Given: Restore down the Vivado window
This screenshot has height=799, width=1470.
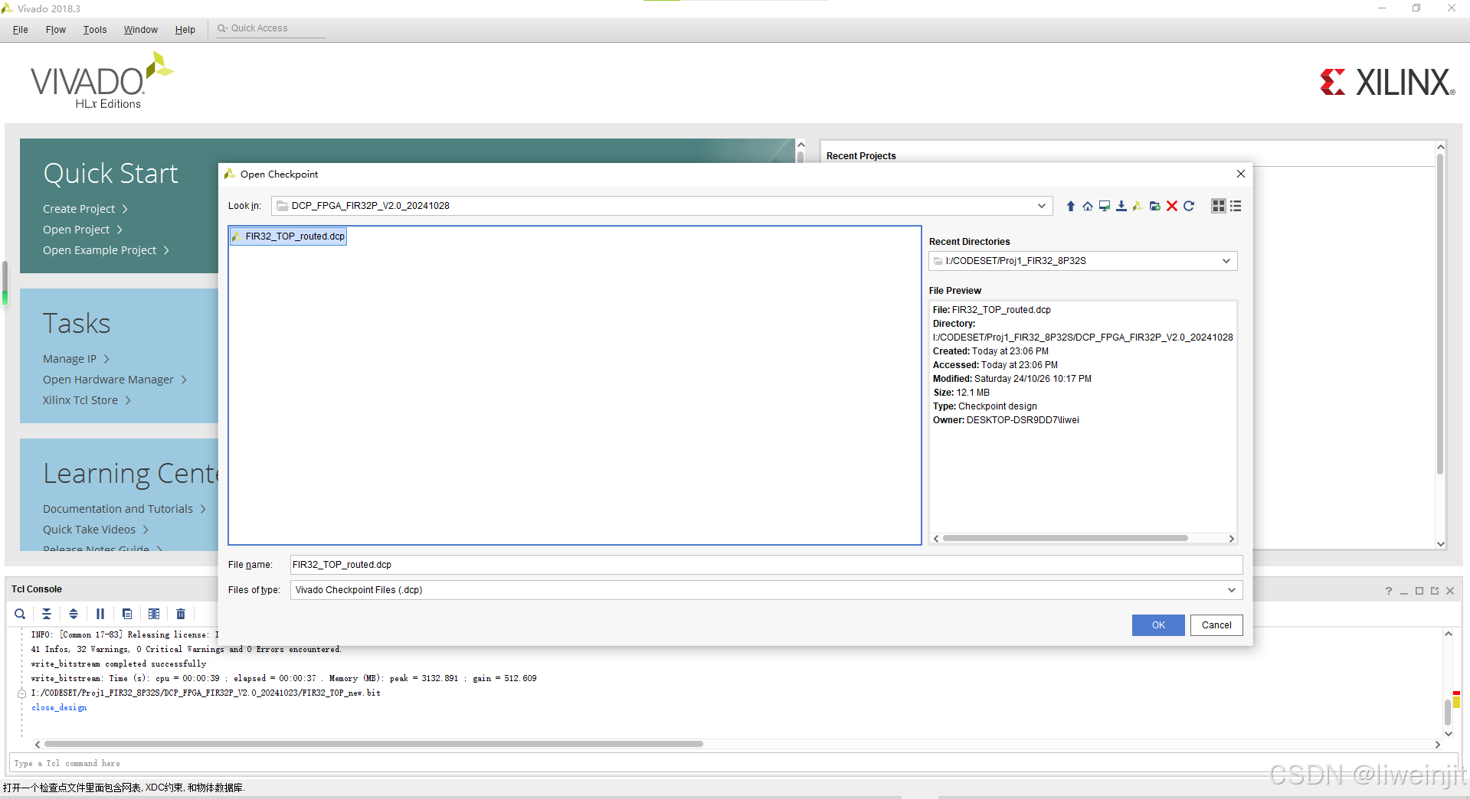Looking at the screenshot, I should click(1416, 8).
